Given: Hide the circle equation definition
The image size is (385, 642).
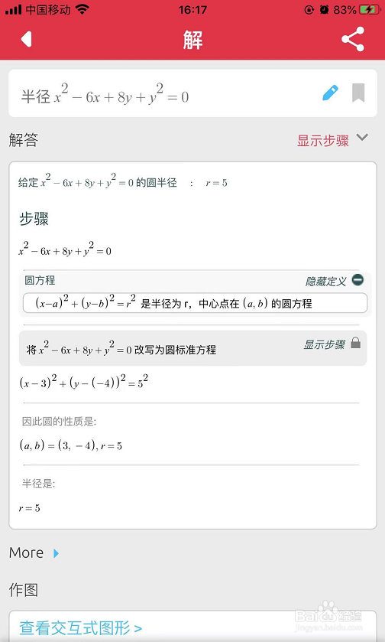Looking at the screenshot, I should tap(325, 281).
